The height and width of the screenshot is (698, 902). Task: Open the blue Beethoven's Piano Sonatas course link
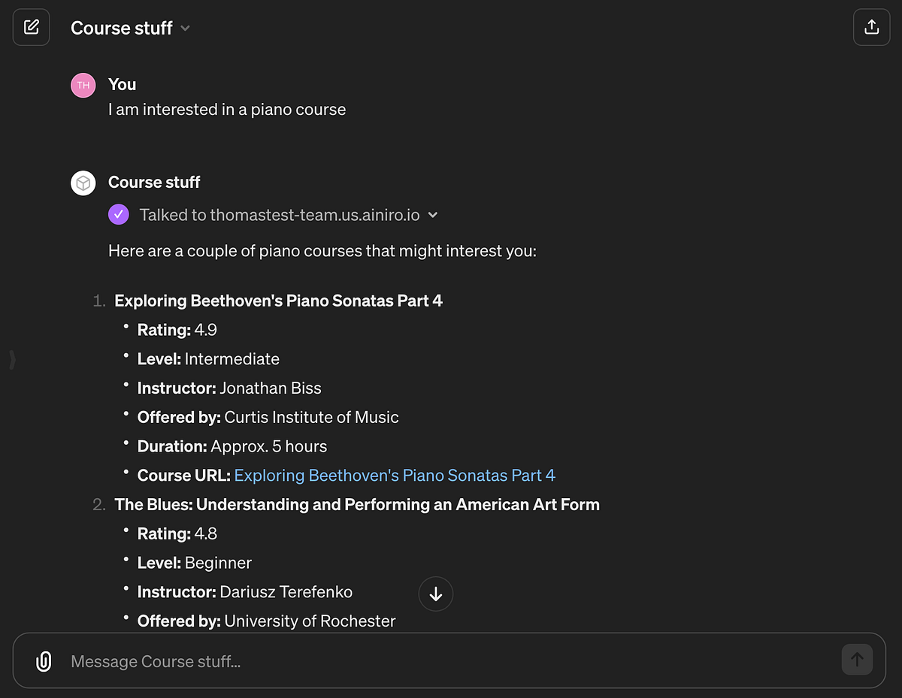coord(395,476)
